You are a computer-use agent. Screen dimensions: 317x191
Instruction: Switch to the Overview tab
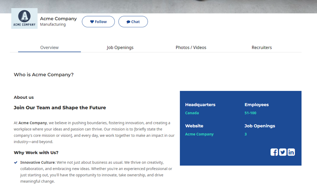click(x=49, y=48)
